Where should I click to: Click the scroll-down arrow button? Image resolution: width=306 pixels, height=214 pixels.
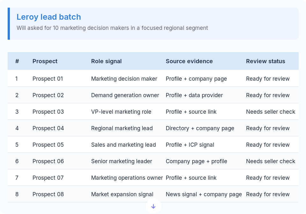coord(153,206)
